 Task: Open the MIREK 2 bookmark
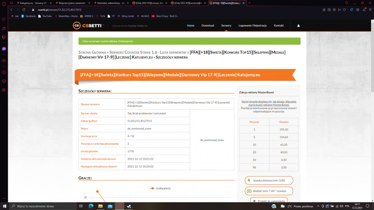87,16
